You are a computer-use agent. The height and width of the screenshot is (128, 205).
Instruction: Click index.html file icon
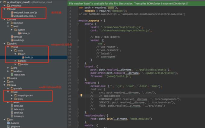pyautogui.click(x=12, y=75)
